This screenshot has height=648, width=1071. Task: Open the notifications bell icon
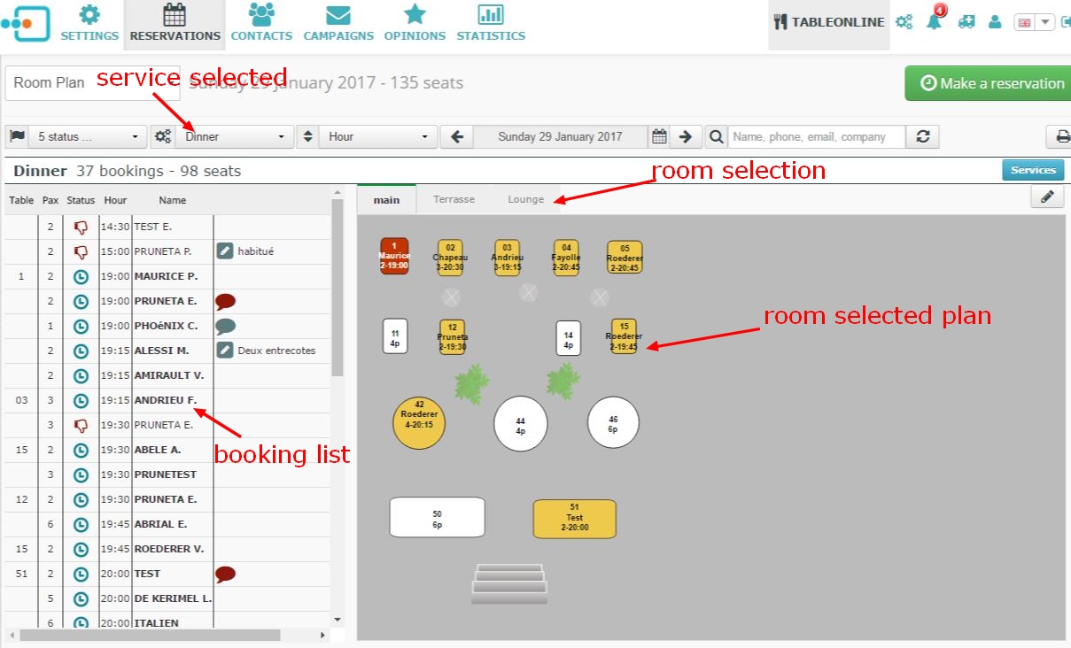pos(935,21)
